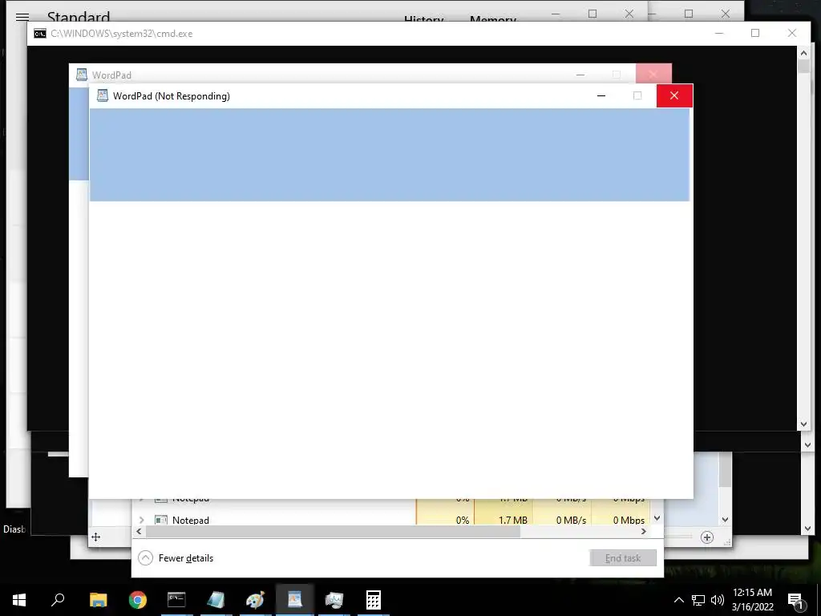Open the History tab in Calculator
The height and width of the screenshot is (616, 821).
point(423,20)
